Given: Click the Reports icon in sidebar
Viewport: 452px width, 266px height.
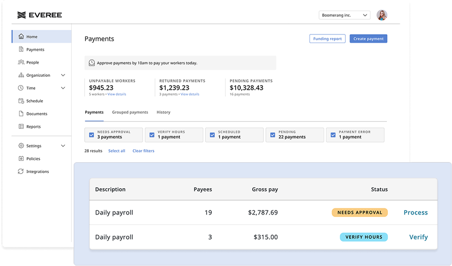Looking at the screenshot, I should coord(21,126).
